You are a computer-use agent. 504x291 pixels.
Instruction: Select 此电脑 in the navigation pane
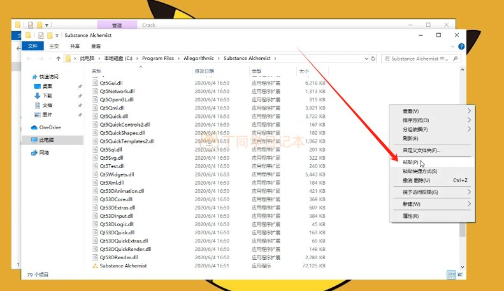(x=47, y=139)
